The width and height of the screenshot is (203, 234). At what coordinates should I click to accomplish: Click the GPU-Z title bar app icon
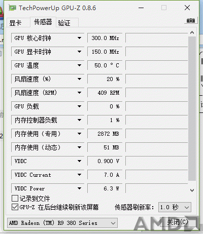point(13,8)
